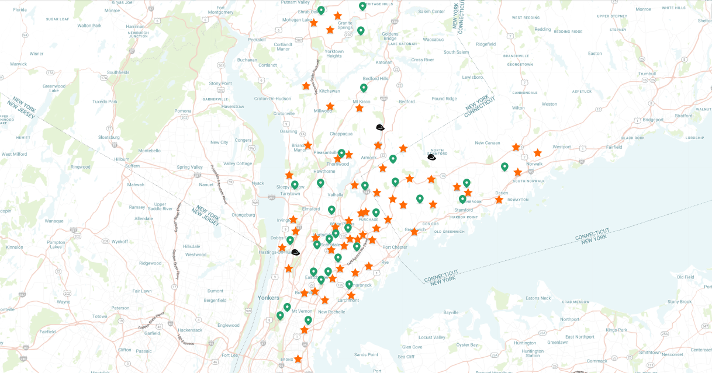Click the orange star near Kitchawan
The image size is (712, 373).
[x=306, y=86]
